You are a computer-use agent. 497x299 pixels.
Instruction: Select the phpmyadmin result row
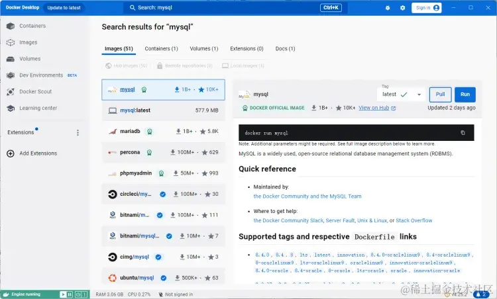pyautogui.click(x=163, y=173)
